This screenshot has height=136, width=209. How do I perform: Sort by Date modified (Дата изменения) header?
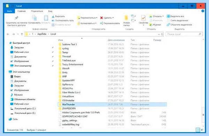(x=116, y=40)
